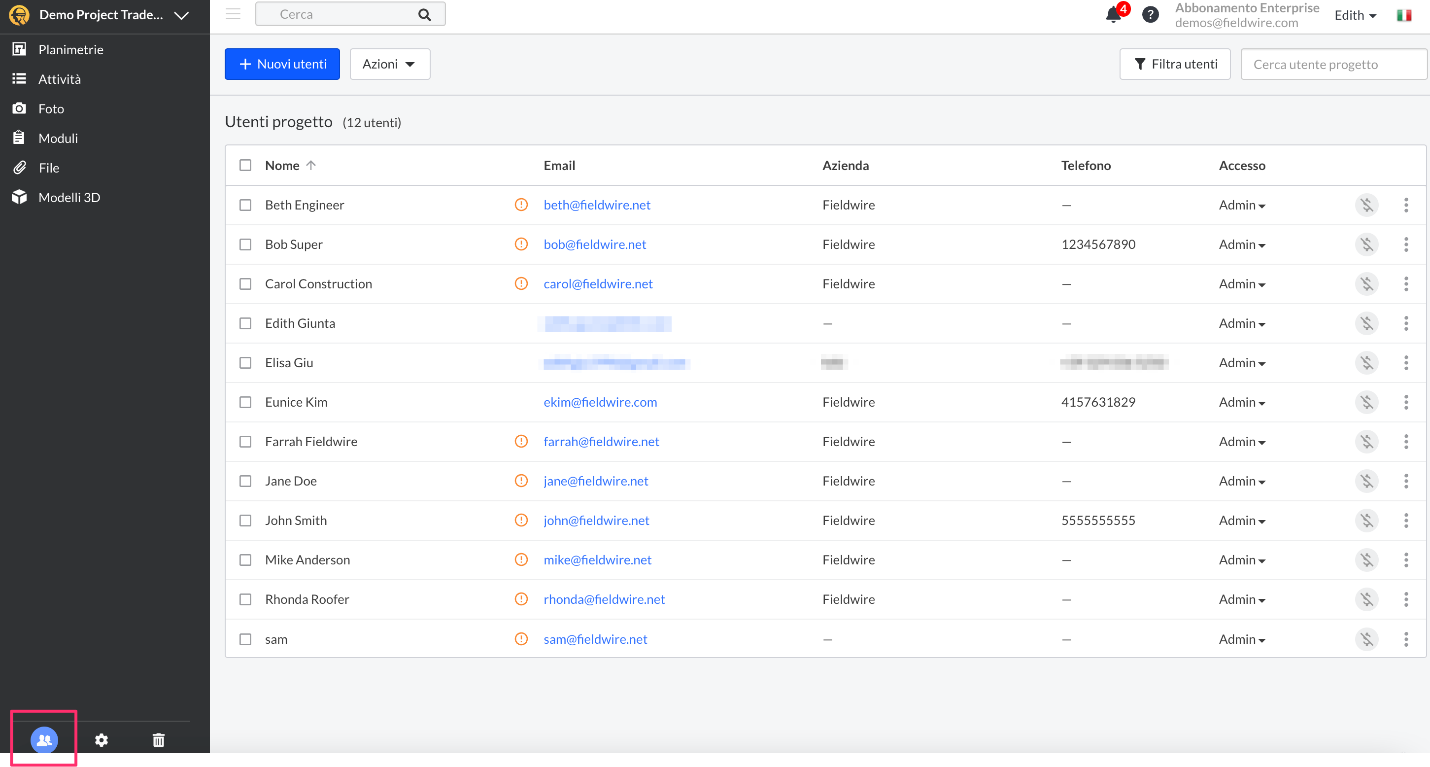The image size is (1430, 767).
Task: Click the warning icon next to Bob Super
Action: [x=521, y=244]
